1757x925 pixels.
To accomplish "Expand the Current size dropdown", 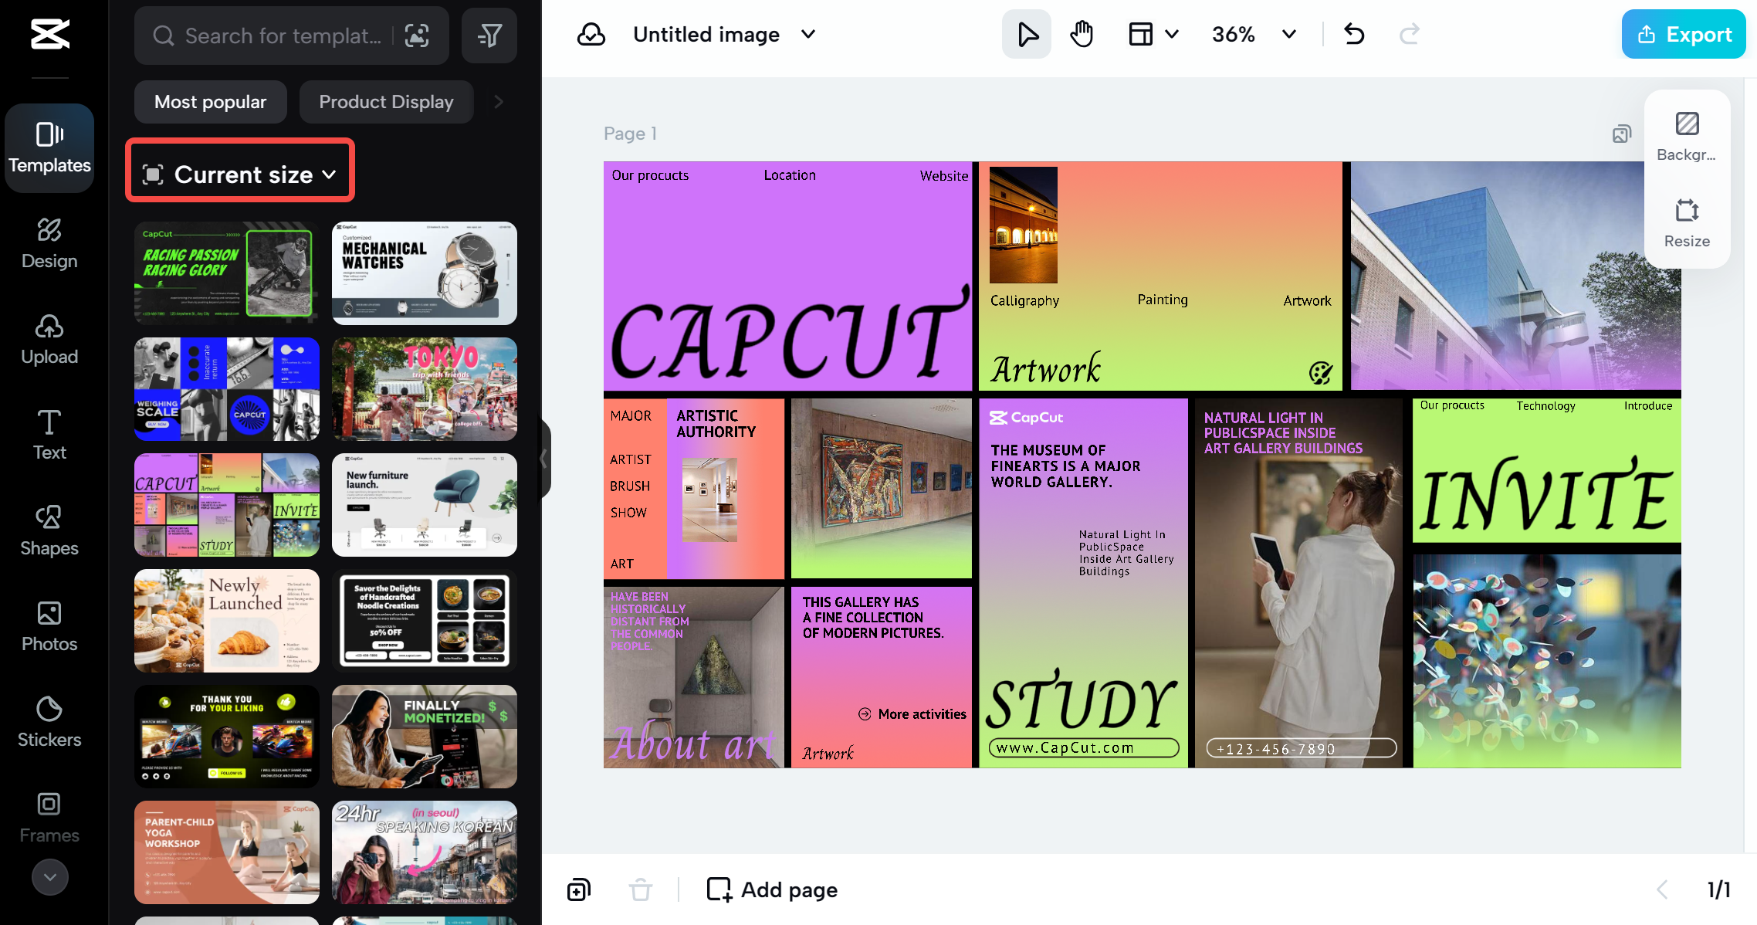I will (x=239, y=174).
